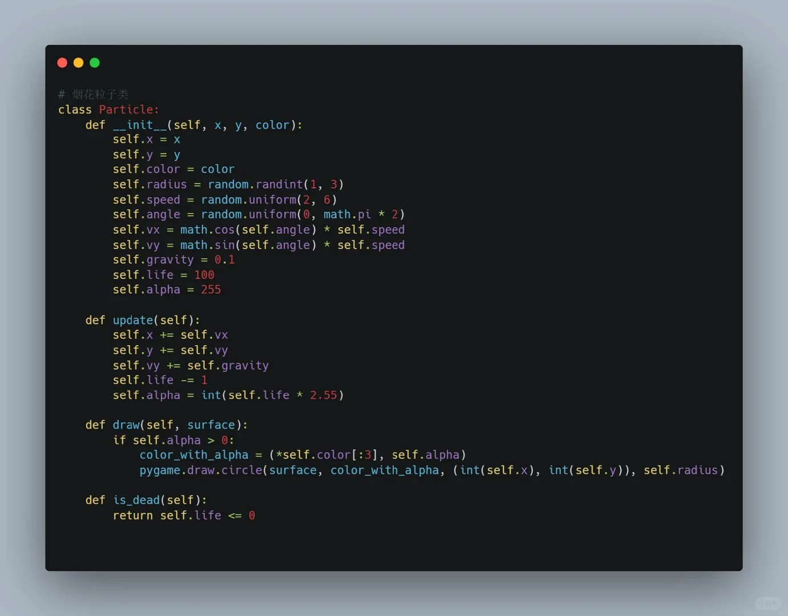Click the color_with_alpha assignment variable
The image size is (788, 616).
[194, 455]
